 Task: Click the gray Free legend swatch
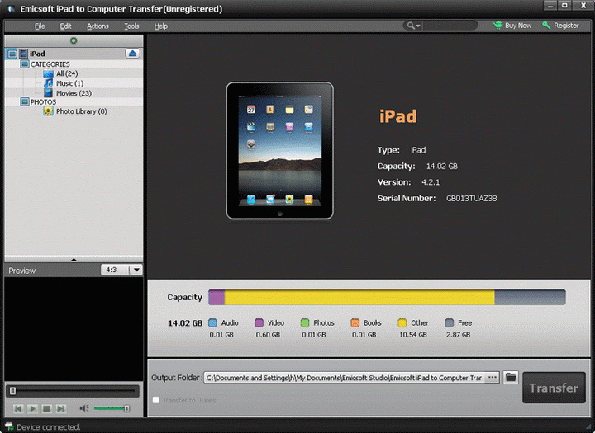[450, 322]
